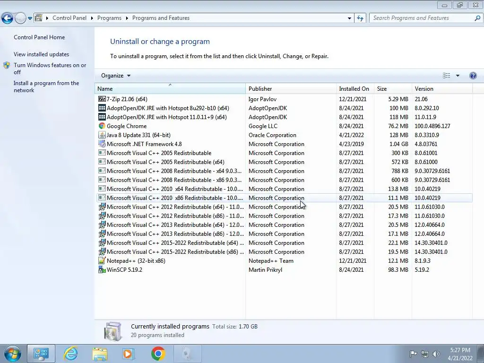Click the Forward navigation arrow

[20, 18]
